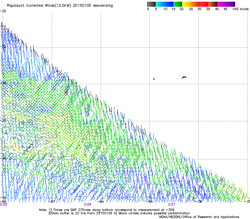This screenshot has height=219, width=250.
Task: Click the dark blue 10-15 knots legend segment
Action: (x=169, y=4)
